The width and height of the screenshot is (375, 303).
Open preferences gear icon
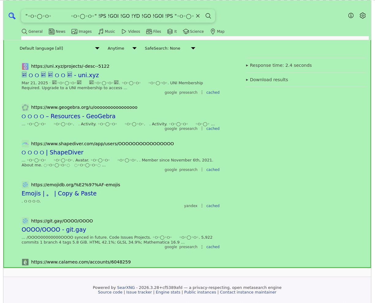pyautogui.click(x=363, y=16)
